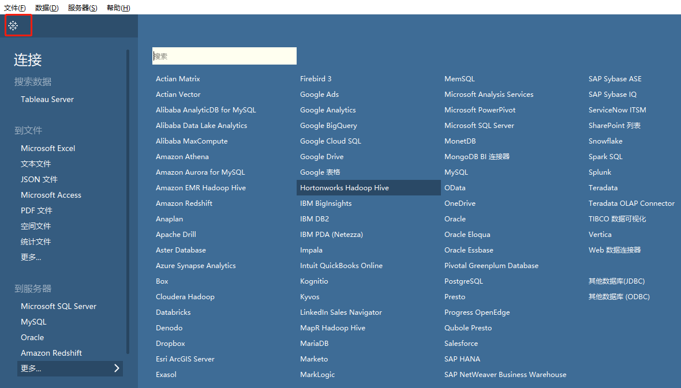The height and width of the screenshot is (388, 681).
Task: Choose 其他数据库(JDBC) connector
Action: [617, 281]
